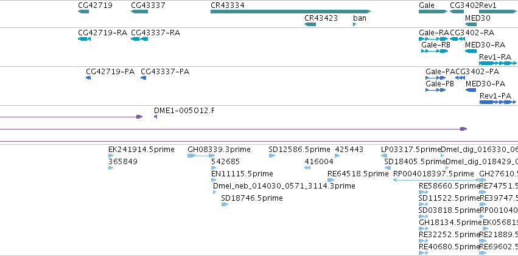Click the 416004 EST feature
The width and height of the screenshot is (518, 256).
307,168
